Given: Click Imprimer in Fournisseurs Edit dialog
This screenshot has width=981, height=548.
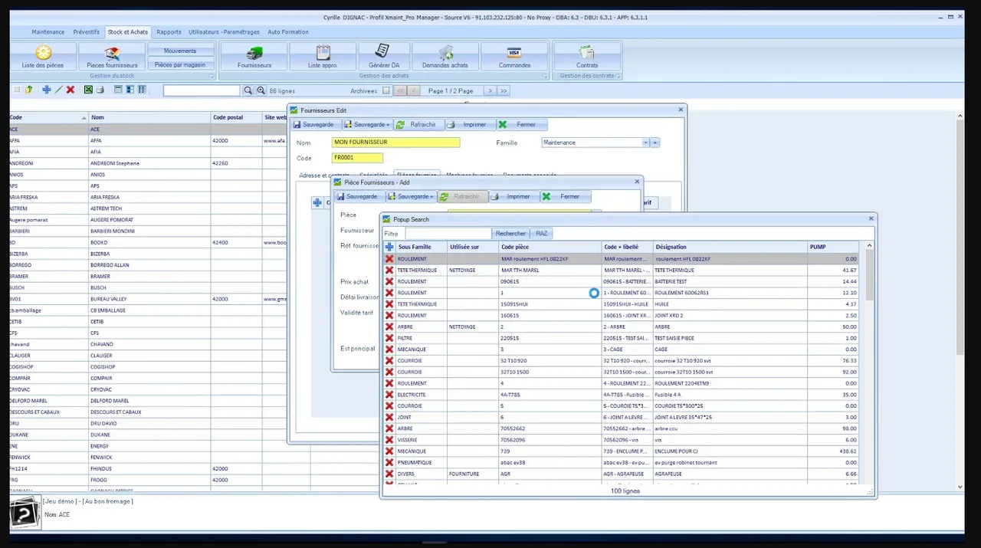Looking at the screenshot, I should pos(469,124).
